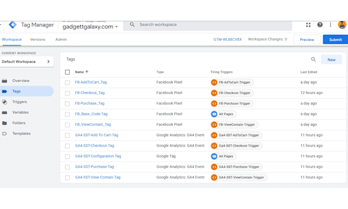Screen dimensions: 348x209
Task: Open the FB-AddToCart_Tag link
Action: pyautogui.click(x=91, y=82)
